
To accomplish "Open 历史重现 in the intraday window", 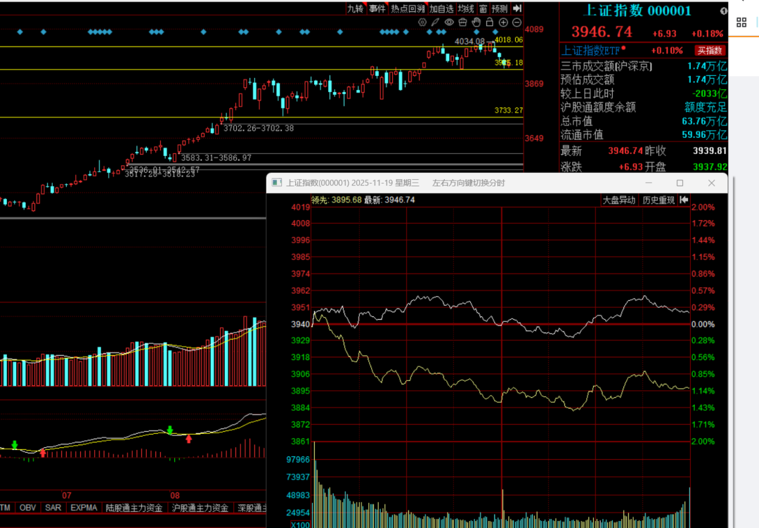I will [x=659, y=200].
